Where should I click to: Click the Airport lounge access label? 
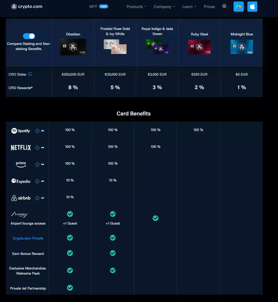tap(28, 223)
